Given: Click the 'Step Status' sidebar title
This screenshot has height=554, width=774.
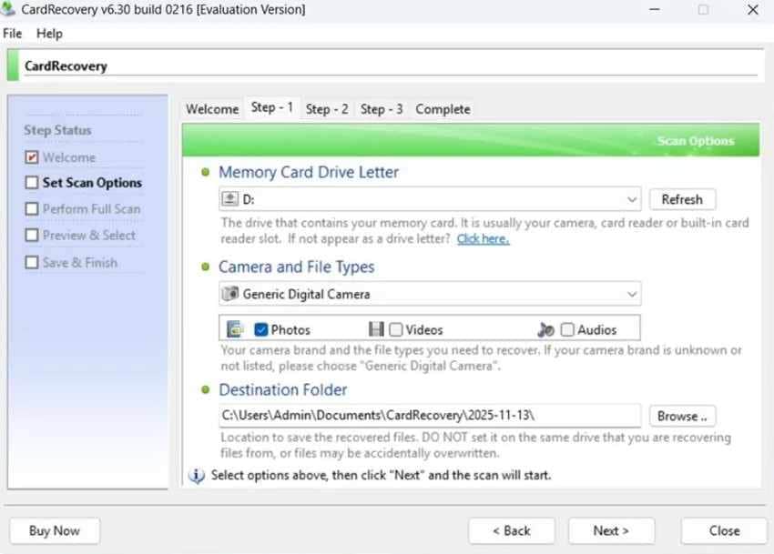Looking at the screenshot, I should click(57, 130).
